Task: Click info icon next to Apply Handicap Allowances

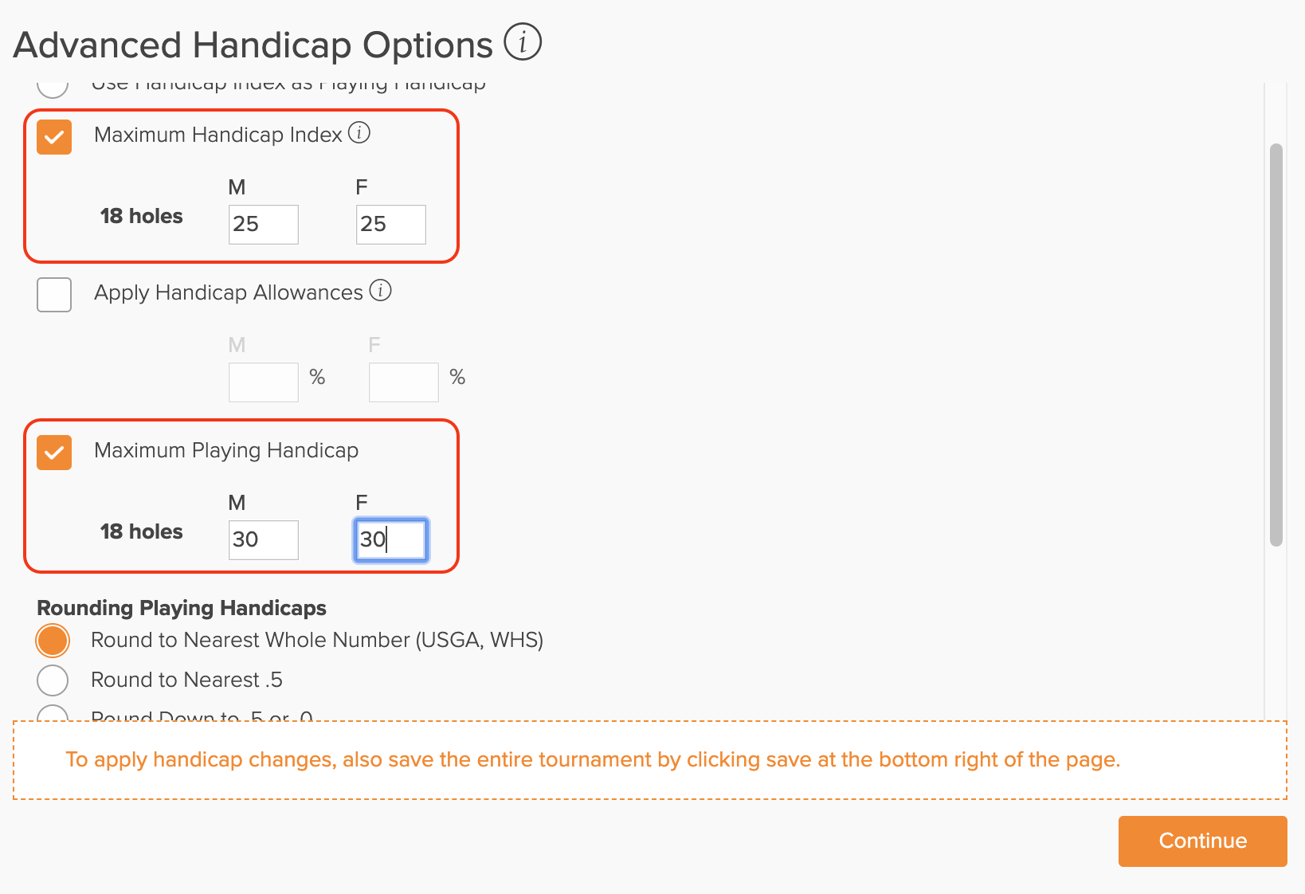Action: (381, 290)
